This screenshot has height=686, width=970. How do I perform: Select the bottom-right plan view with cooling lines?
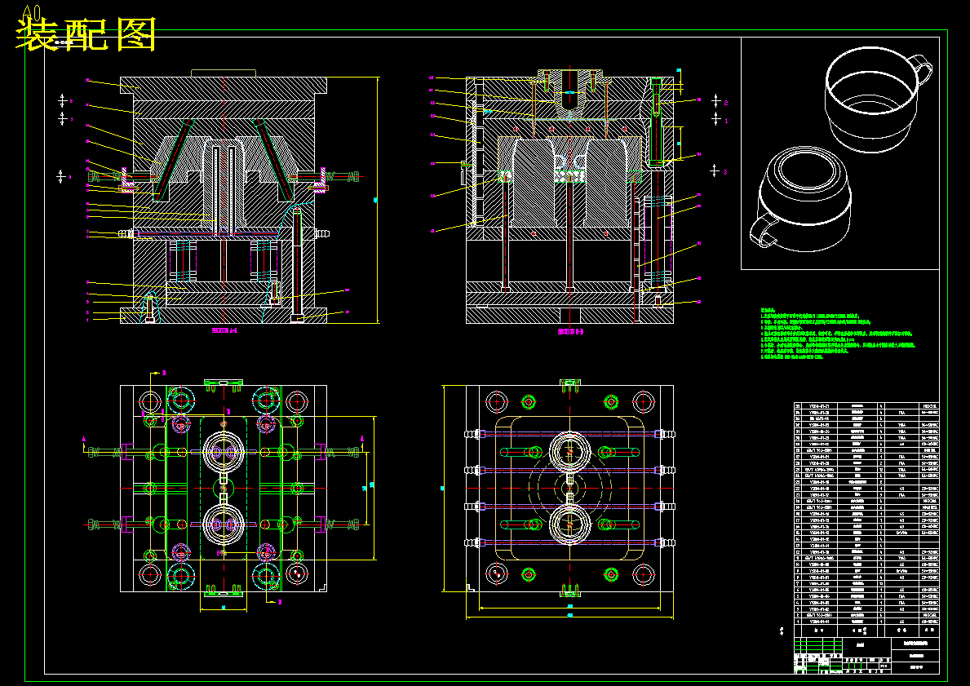pyautogui.click(x=569, y=489)
